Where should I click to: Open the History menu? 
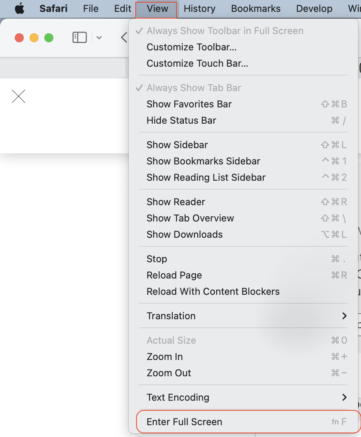[200, 9]
